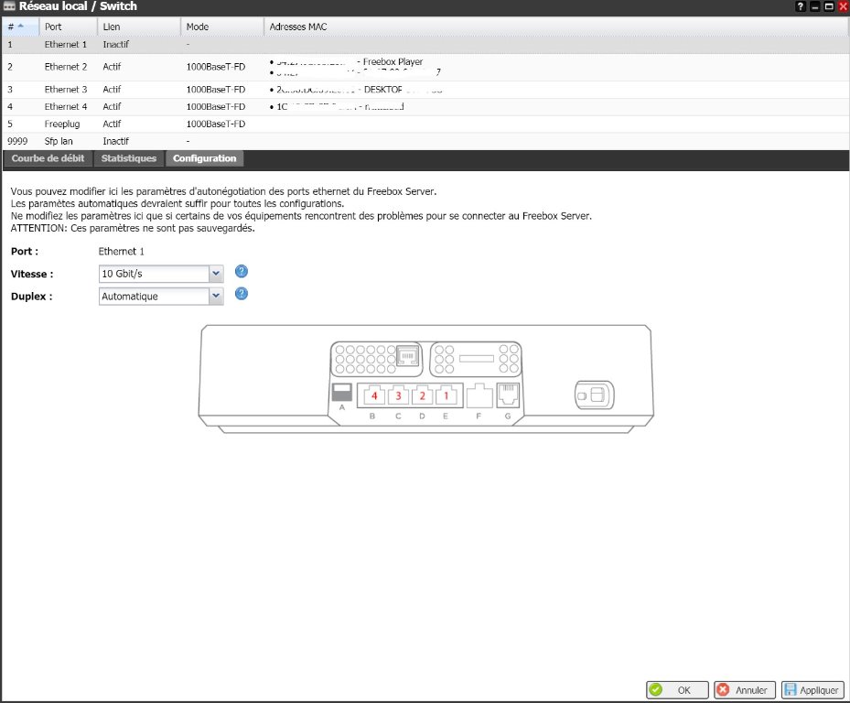
Task: Click the Annuler button
Action: point(744,690)
